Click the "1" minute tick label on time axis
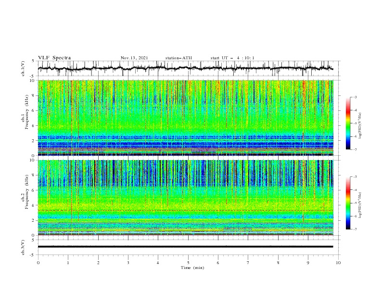 68,263
